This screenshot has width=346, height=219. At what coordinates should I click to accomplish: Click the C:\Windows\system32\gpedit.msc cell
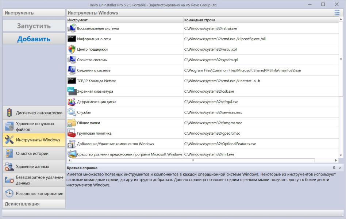[261, 133]
